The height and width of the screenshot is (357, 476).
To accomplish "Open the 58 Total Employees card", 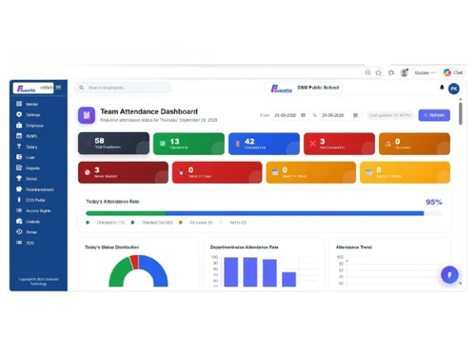I will [113, 144].
